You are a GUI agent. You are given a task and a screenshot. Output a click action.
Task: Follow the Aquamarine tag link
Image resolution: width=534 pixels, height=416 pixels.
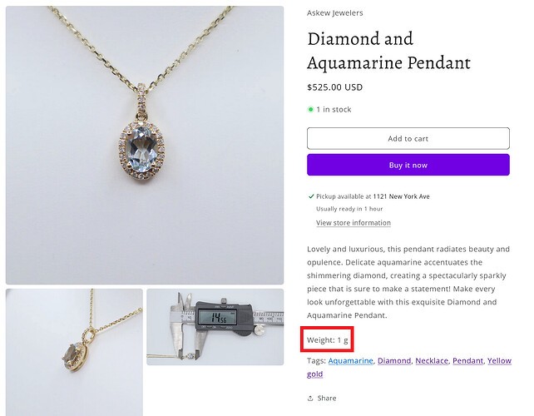click(x=350, y=361)
